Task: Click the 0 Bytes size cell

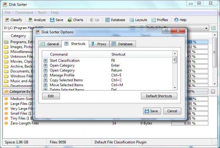Action: (146, 123)
